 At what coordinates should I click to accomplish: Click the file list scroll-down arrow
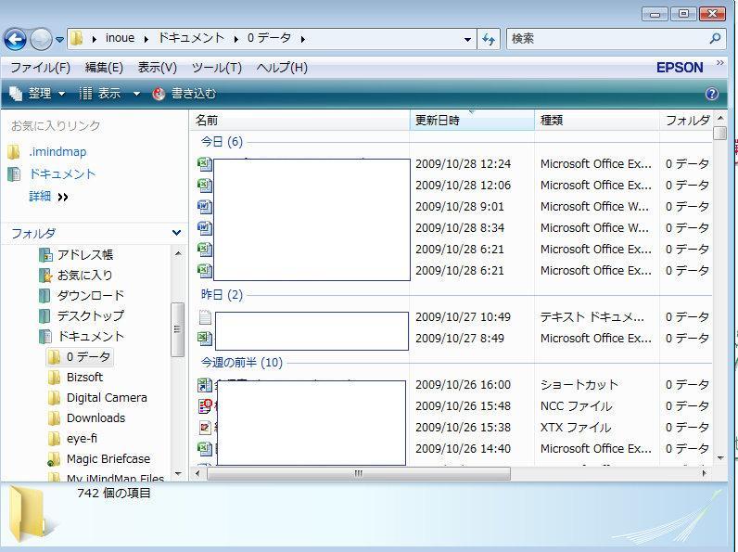coord(720,457)
